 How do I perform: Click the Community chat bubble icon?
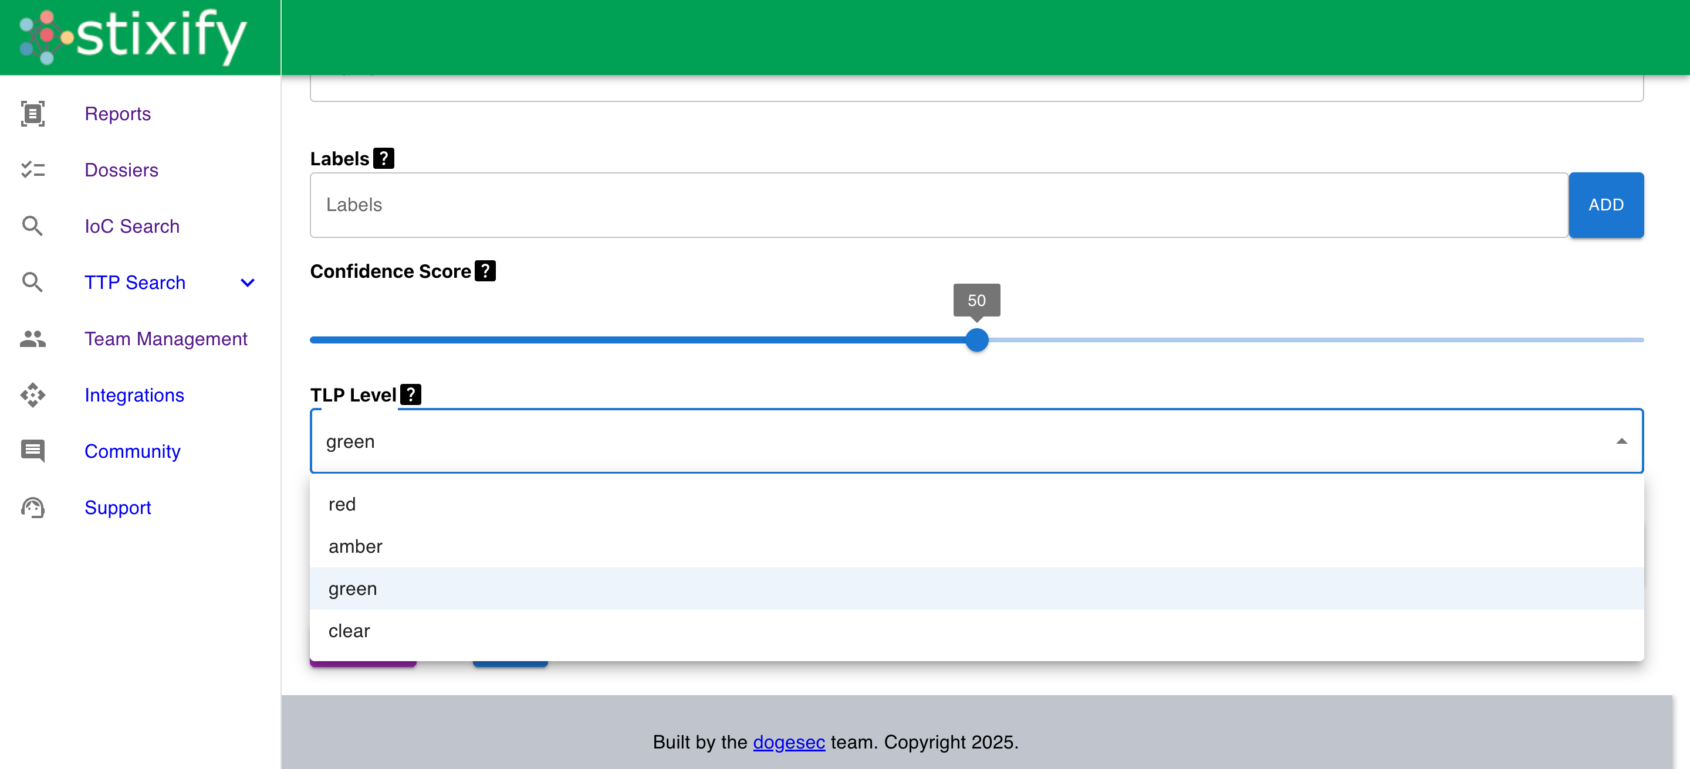pyautogui.click(x=32, y=451)
